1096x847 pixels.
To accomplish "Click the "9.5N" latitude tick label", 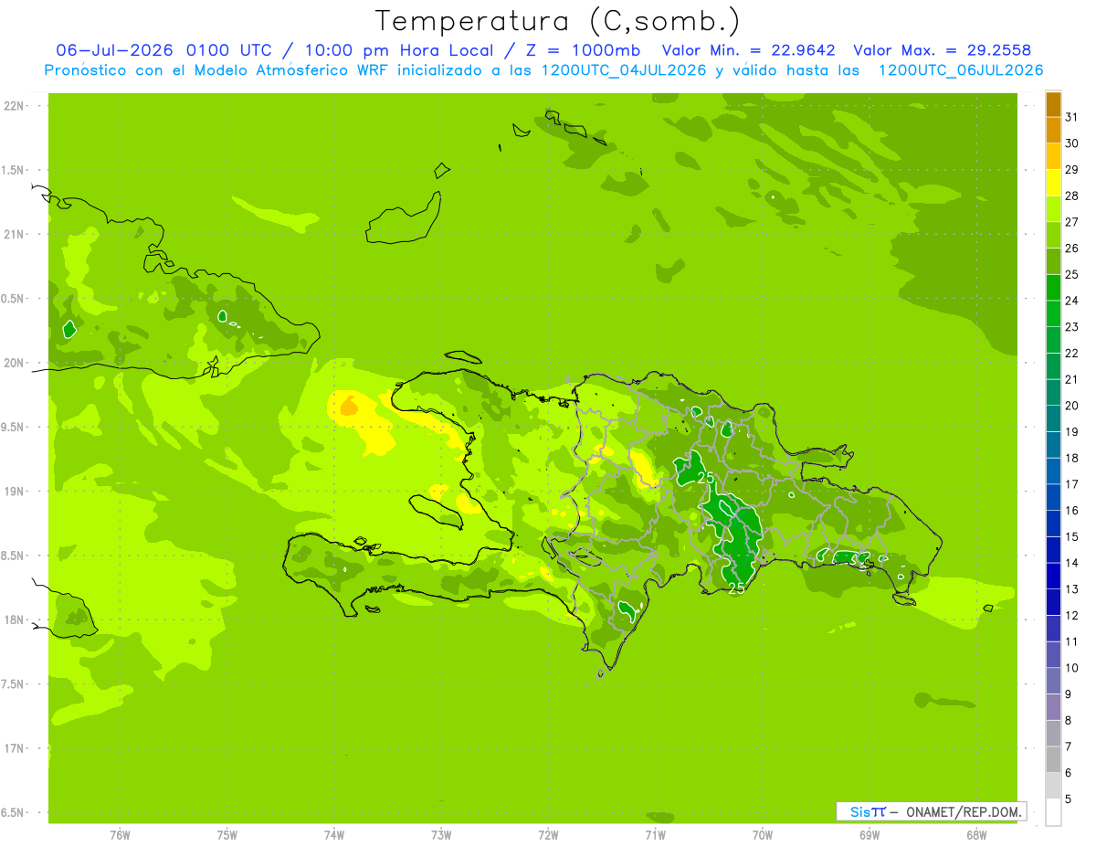I will click(x=13, y=427).
